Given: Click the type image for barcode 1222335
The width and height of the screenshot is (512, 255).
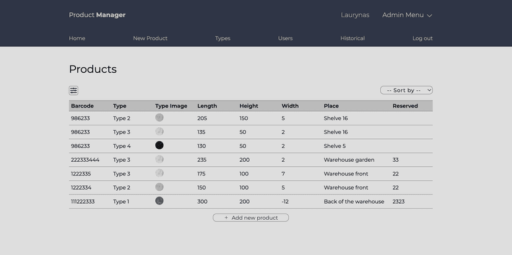Looking at the screenshot, I should pyautogui.click(x=160, y=173).
